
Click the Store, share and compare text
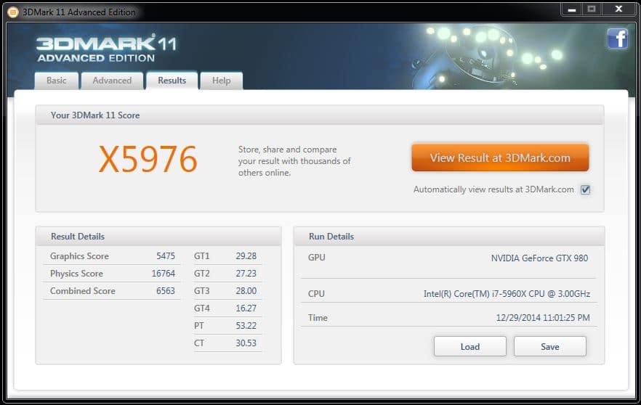(x=294, y=161)
